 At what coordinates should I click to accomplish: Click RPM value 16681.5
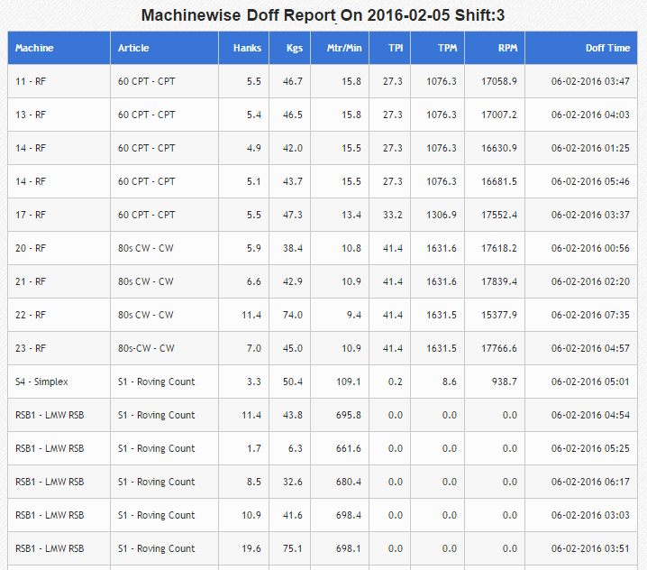(499, 181)
